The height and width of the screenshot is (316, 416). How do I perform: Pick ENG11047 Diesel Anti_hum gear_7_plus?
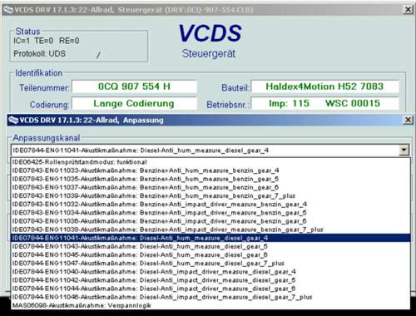(x=210, y=263)
